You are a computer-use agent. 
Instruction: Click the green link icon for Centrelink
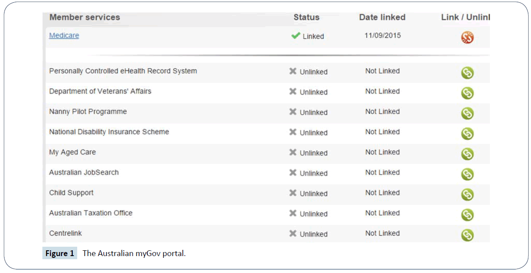(467, 235)
